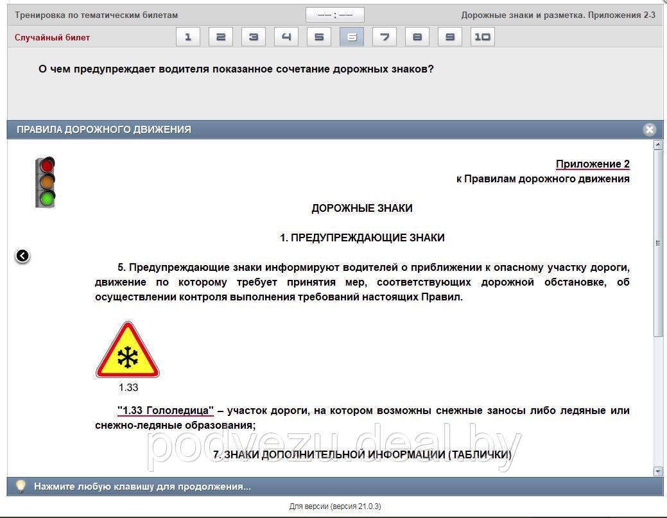Click the round back arrow icon
Viewport: 667px width, 518px height.
(22, 255)
